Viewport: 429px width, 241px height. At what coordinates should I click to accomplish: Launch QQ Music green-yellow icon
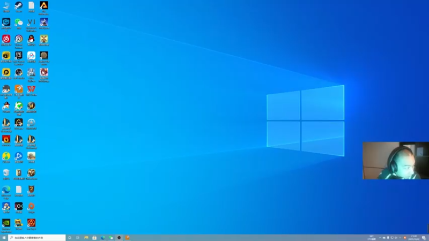[x=6, y=157]
